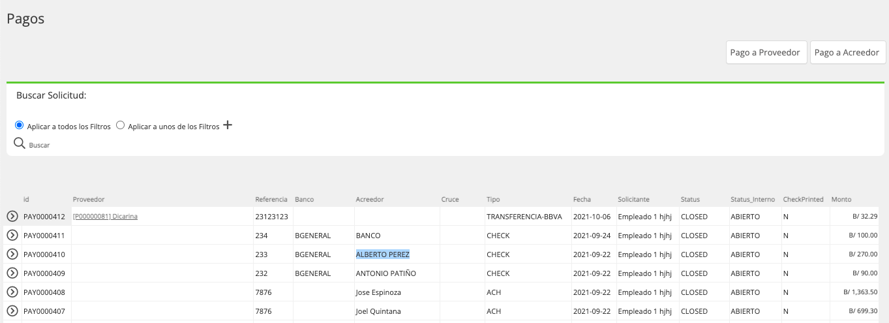Expand row PAY0000408 details
This screenshot has height=323, width=889.
click(12, 292)
